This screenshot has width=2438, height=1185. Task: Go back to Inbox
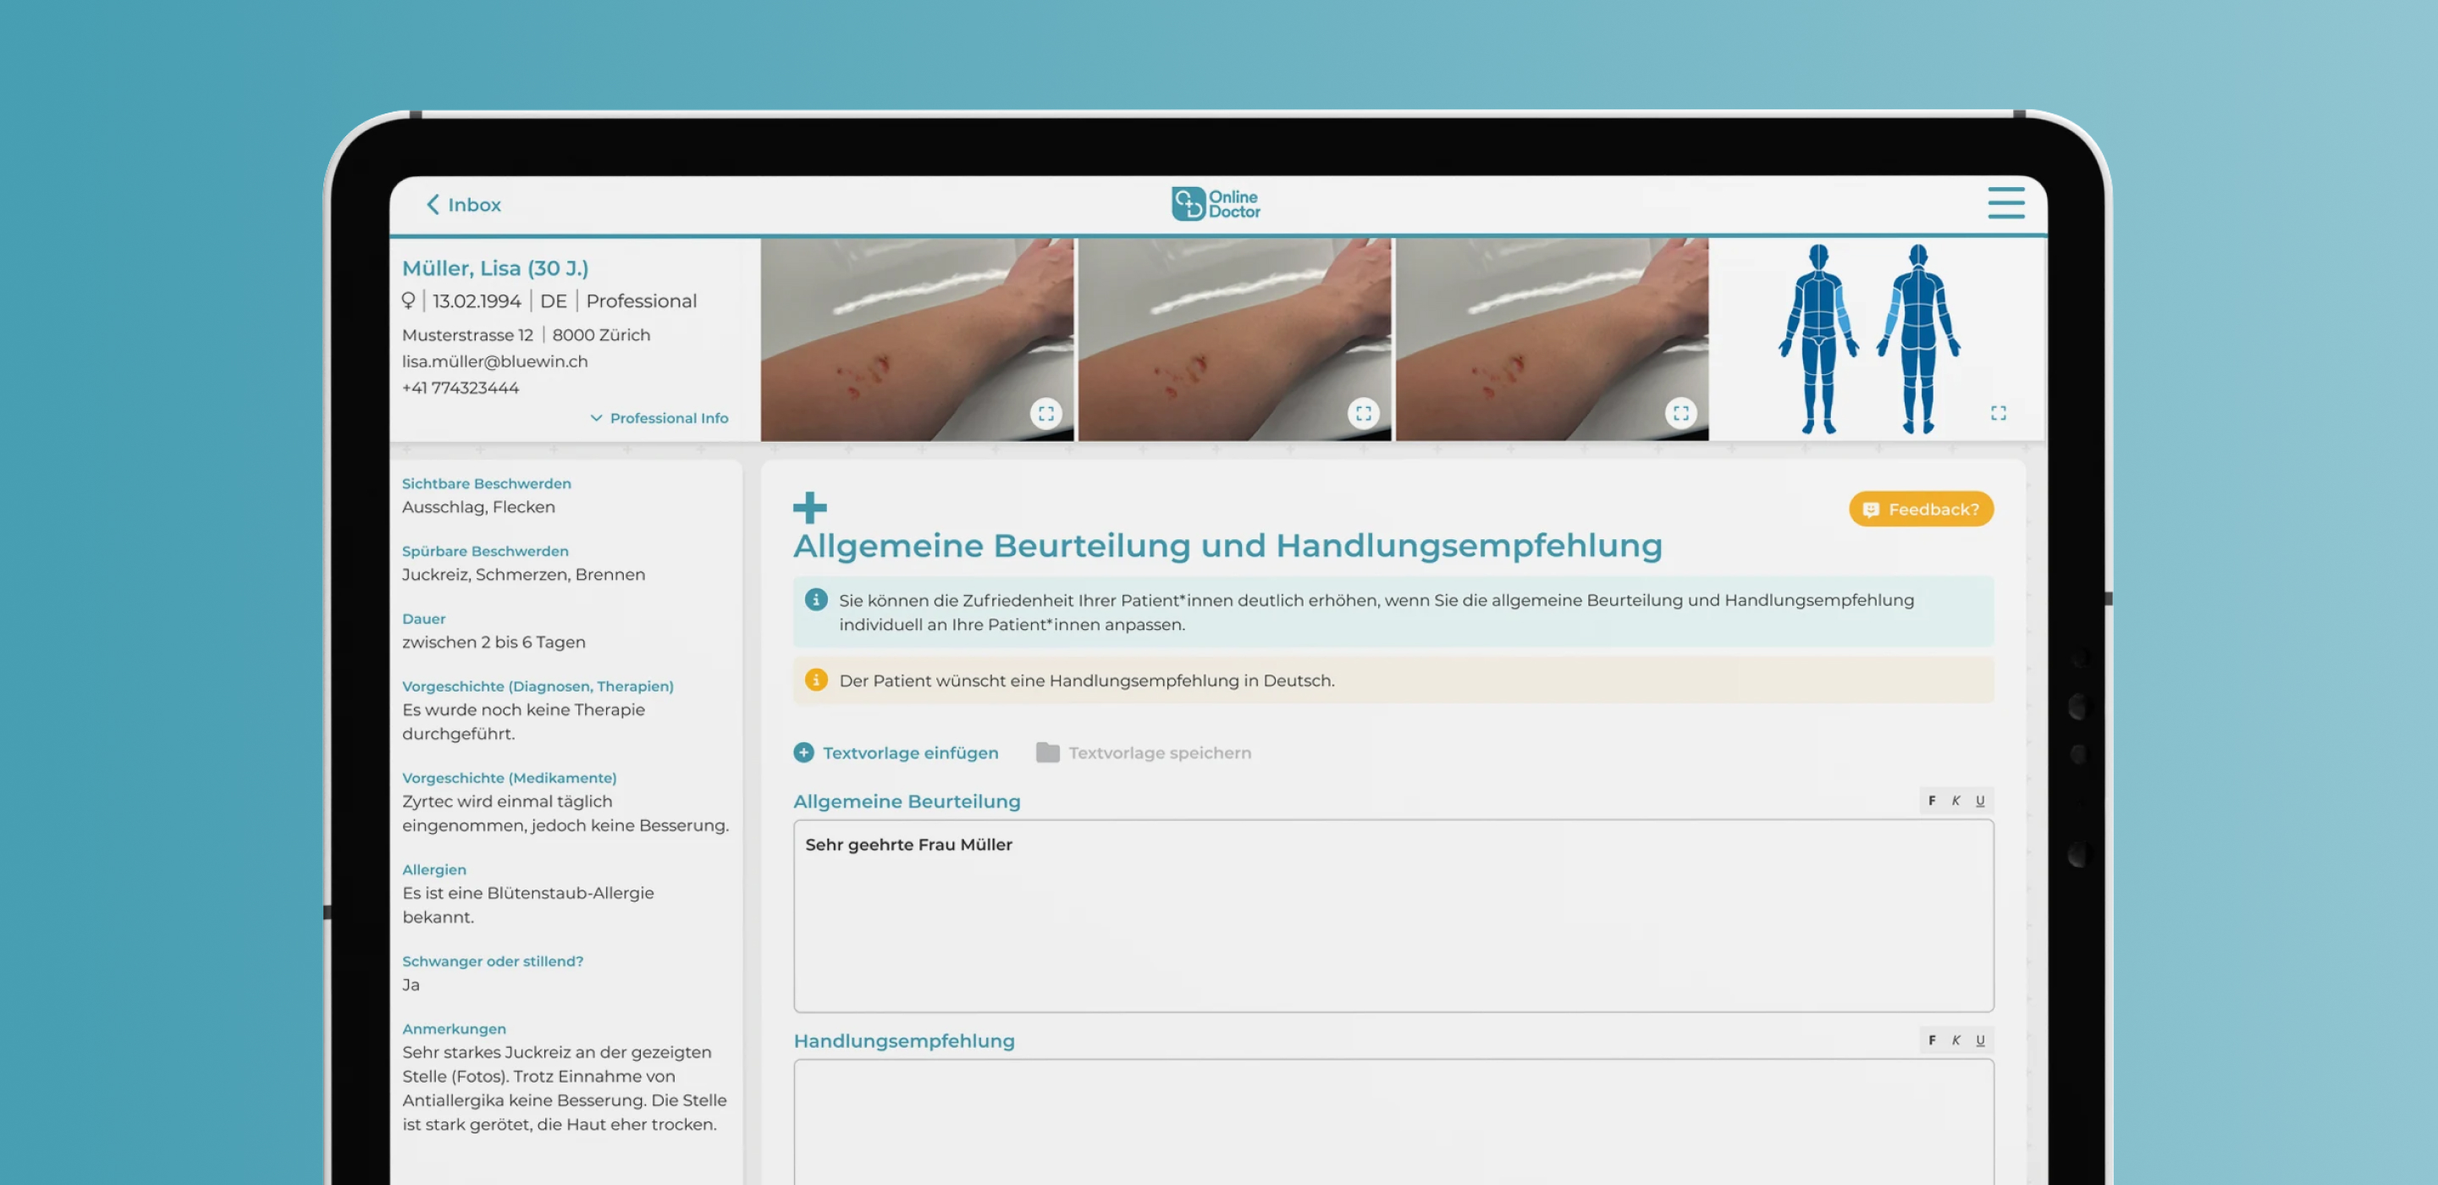tap(463, 205)
